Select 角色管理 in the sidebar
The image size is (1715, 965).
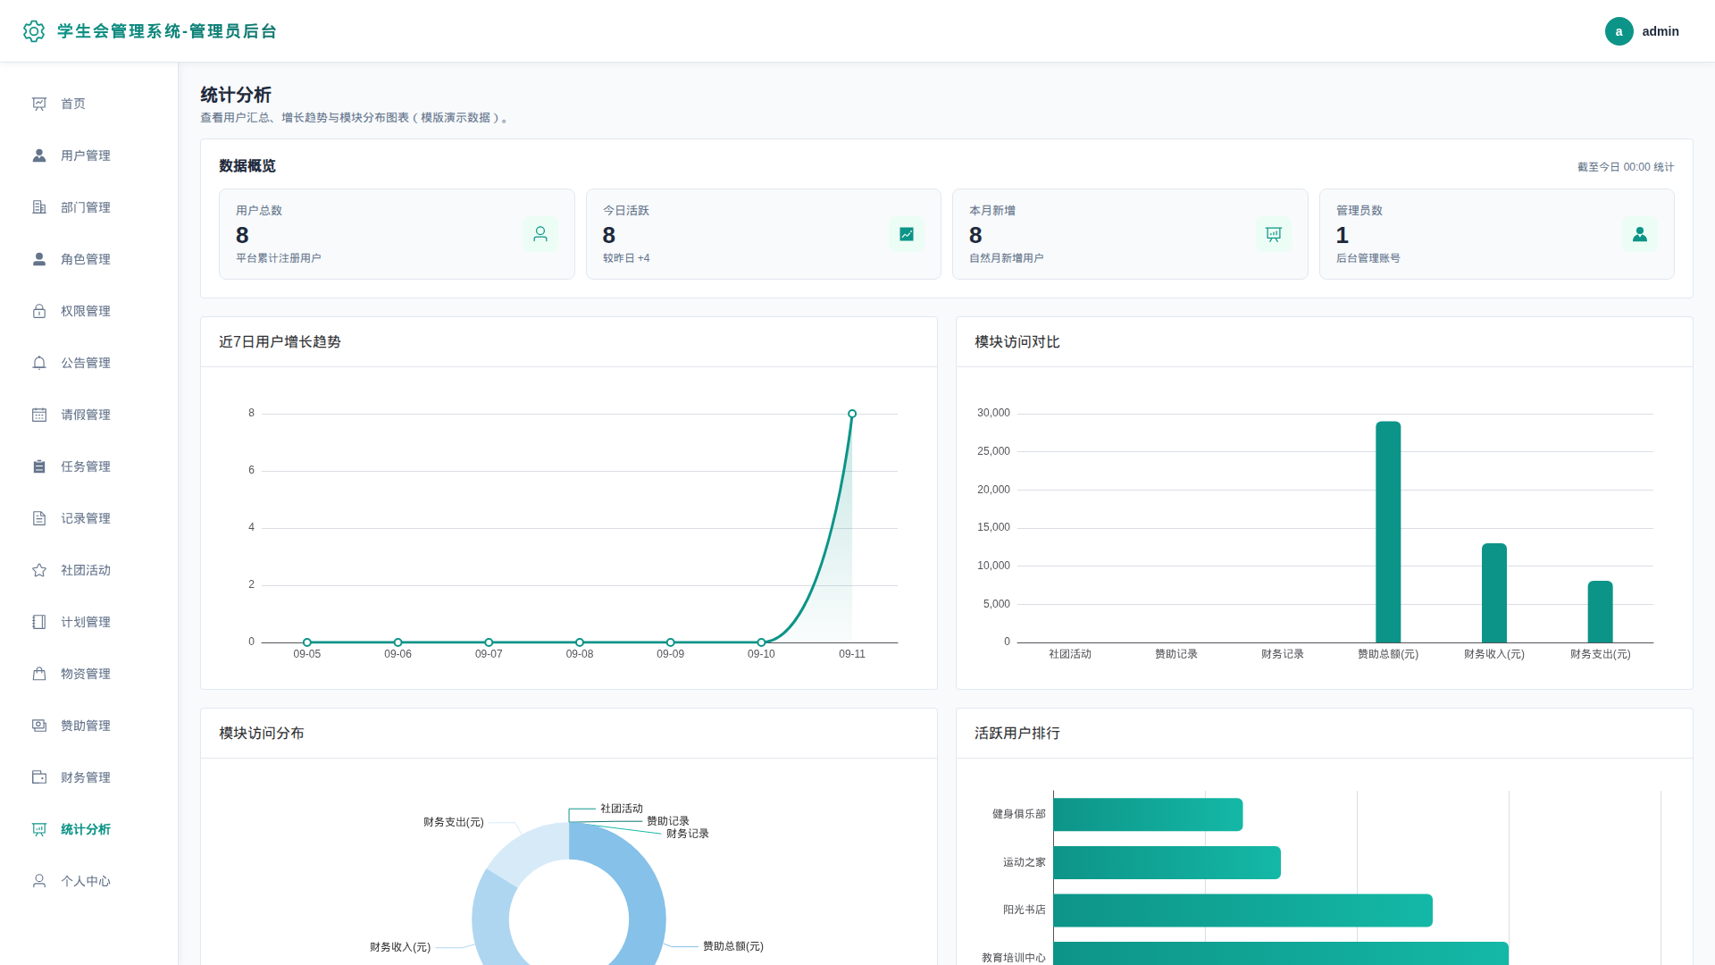[89, 259]
